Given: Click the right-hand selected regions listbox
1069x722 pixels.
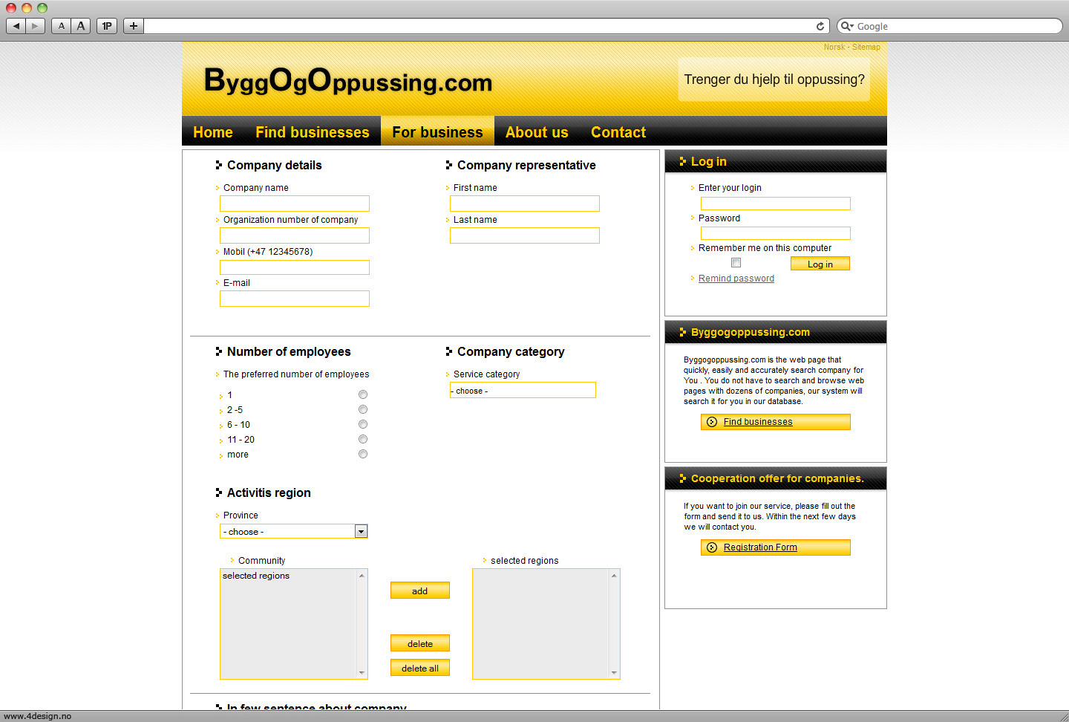Looking at the screenshot, I should click(x=546, y=624).
